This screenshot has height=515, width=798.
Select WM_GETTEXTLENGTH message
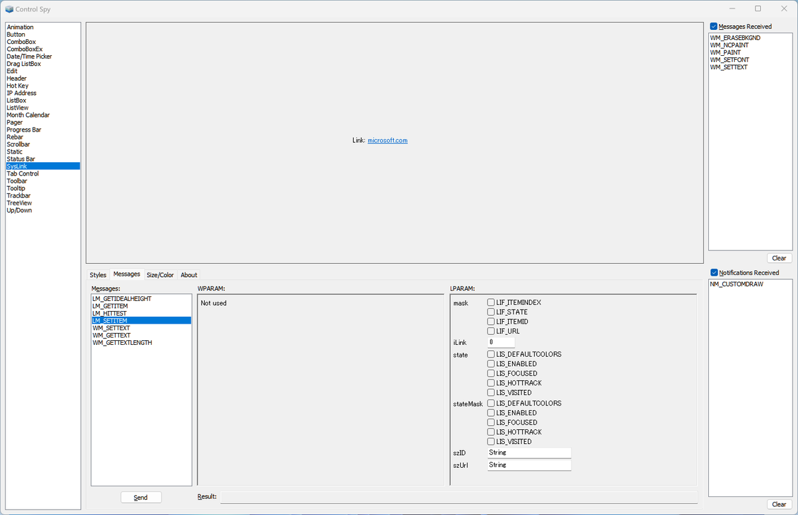pos(141,342)
